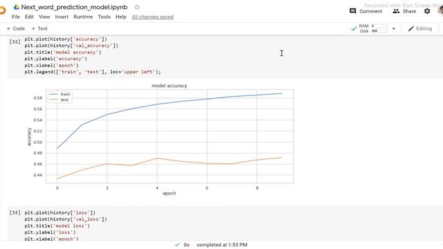Open the Tools menu
This screenshot has width=443, height=249.
[105, 17]
